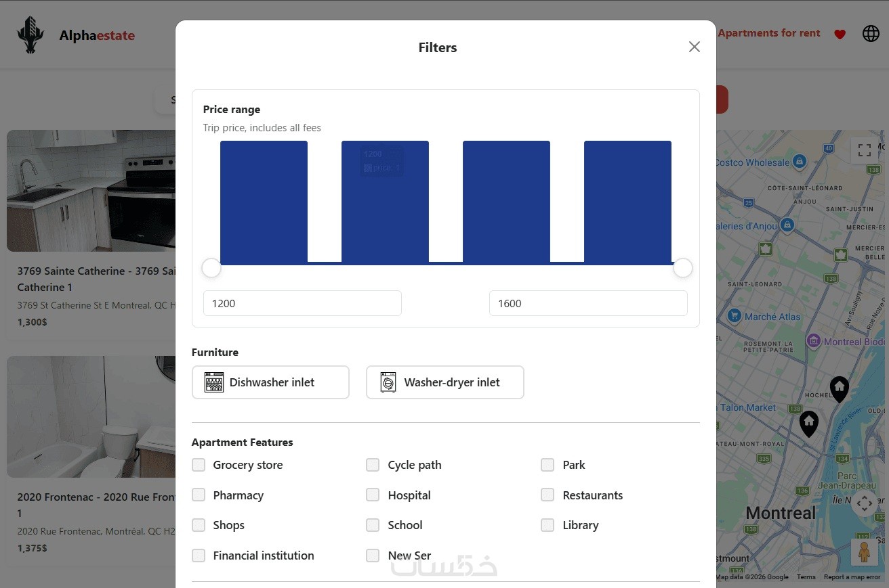Enable the Grocery store checkbox
The width and height of the screenshot is (889, 588).
pyautogui.click(x=199, y=465)
